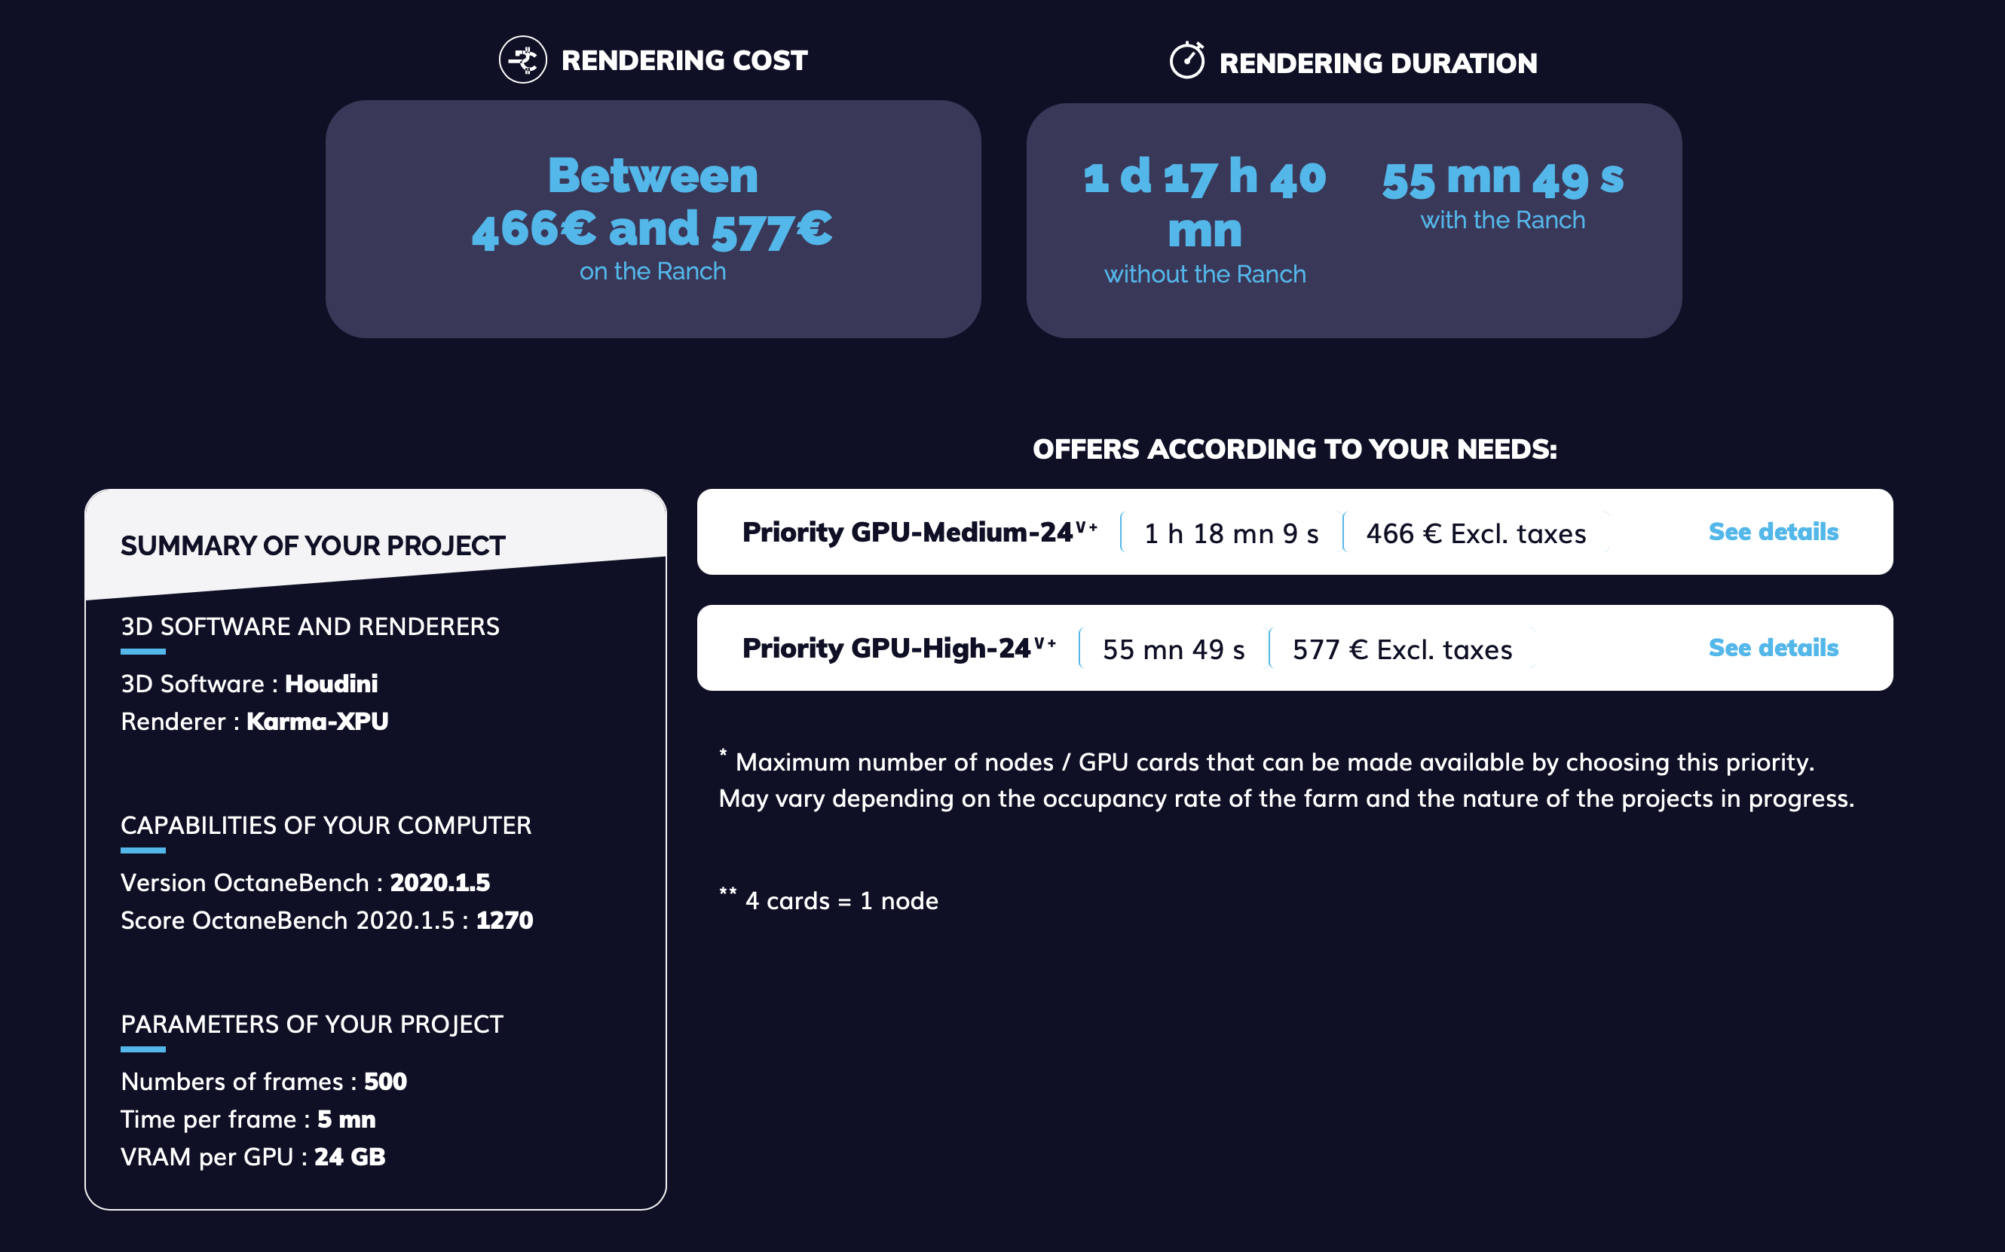Click the Rendering Duration stopwatch icon
The image size is (2005, 1252).
1187,60
